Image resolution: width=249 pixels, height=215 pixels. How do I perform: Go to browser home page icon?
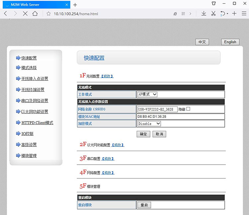click(35, 14)
